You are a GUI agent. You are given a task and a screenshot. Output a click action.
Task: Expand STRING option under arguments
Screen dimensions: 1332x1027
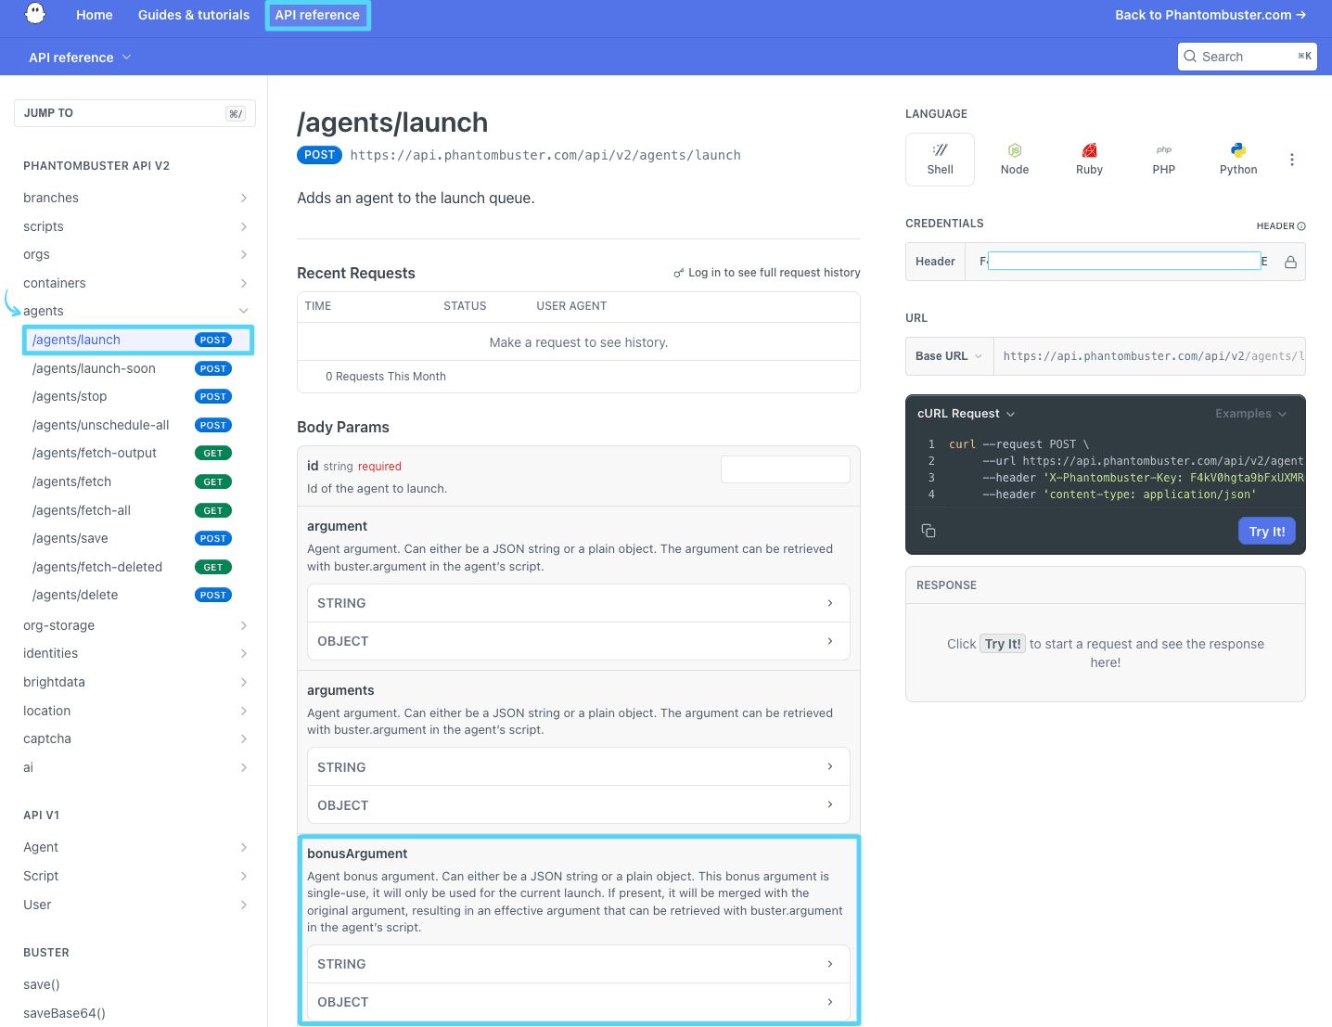pos(579,767)
